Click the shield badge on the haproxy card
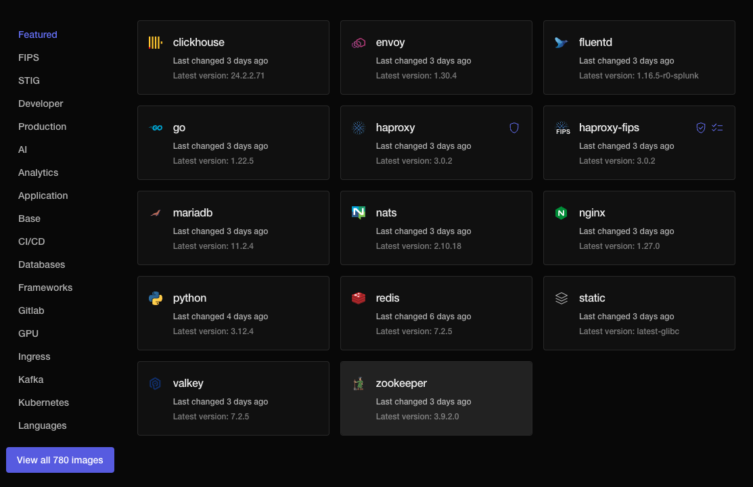Image resolution: width=753 pixels, height=487 pixels. 514,127
